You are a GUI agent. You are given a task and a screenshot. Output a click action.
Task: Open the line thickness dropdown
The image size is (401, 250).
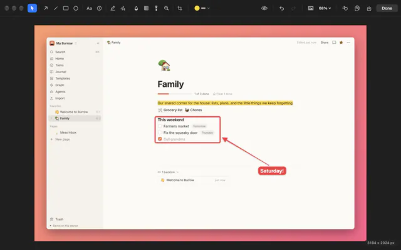pos(206,8)
